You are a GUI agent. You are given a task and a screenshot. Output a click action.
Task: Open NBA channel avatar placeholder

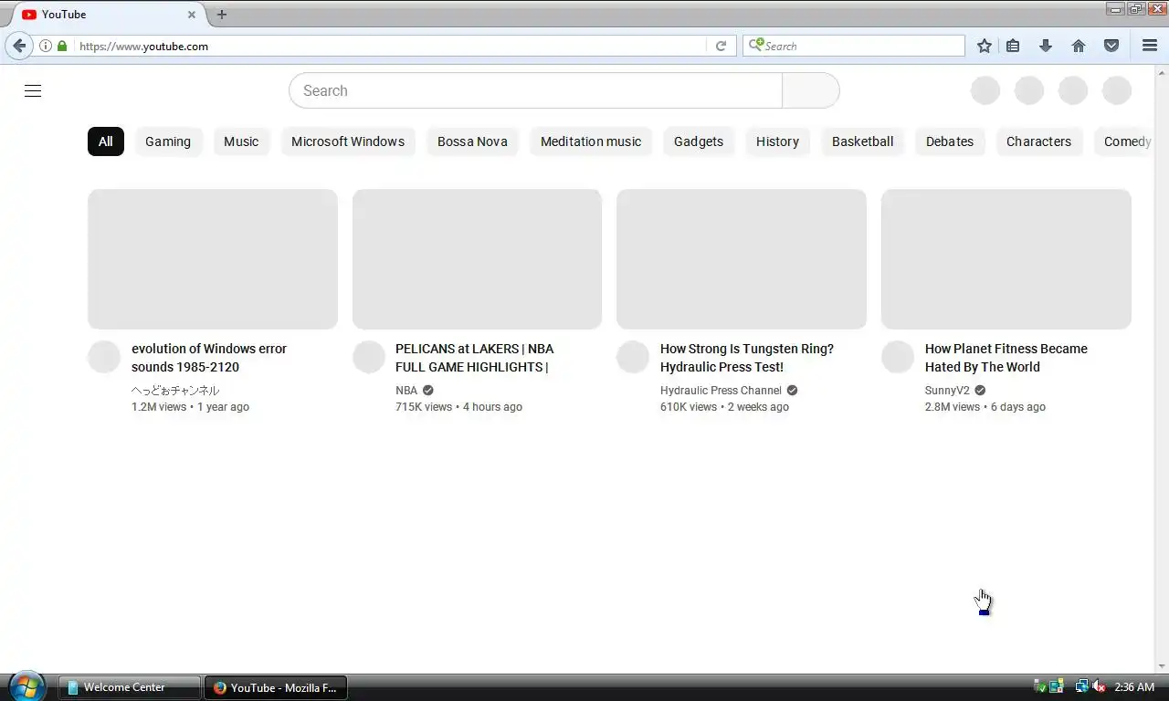369,357
